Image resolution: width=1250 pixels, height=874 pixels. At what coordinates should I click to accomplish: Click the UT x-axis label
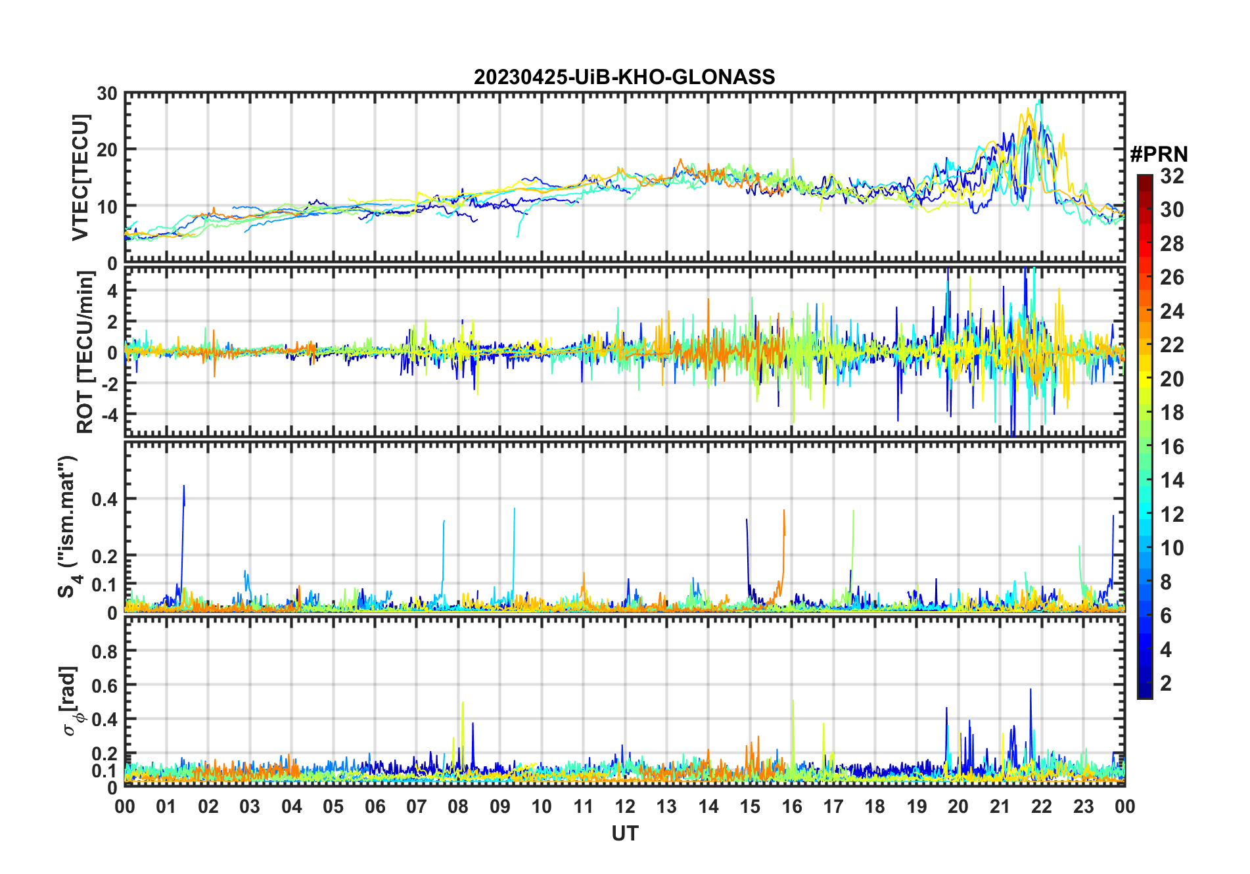click(624, 834)
